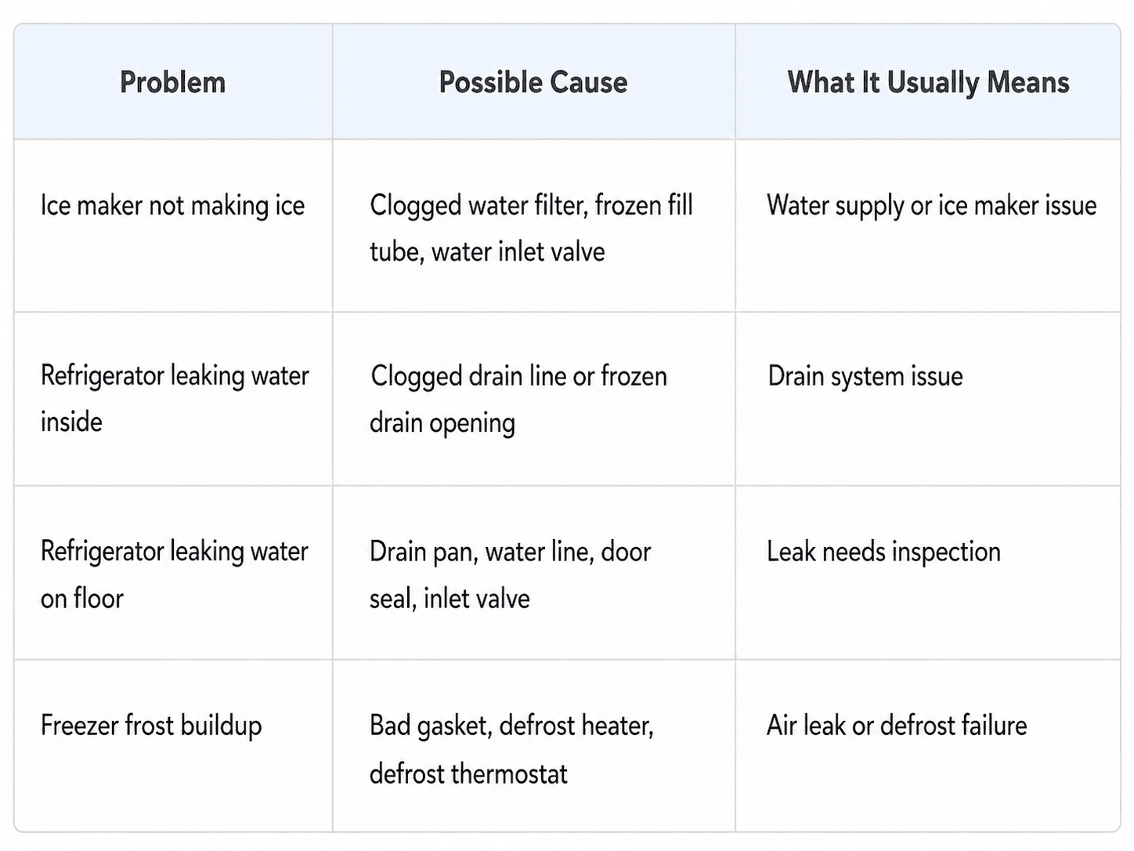Image resolution: width=1134 pixels, height=851 pixels.
Task: Select Bad gasket, defrost heater text
Action: pyautogui.click(x=511, y=726)
